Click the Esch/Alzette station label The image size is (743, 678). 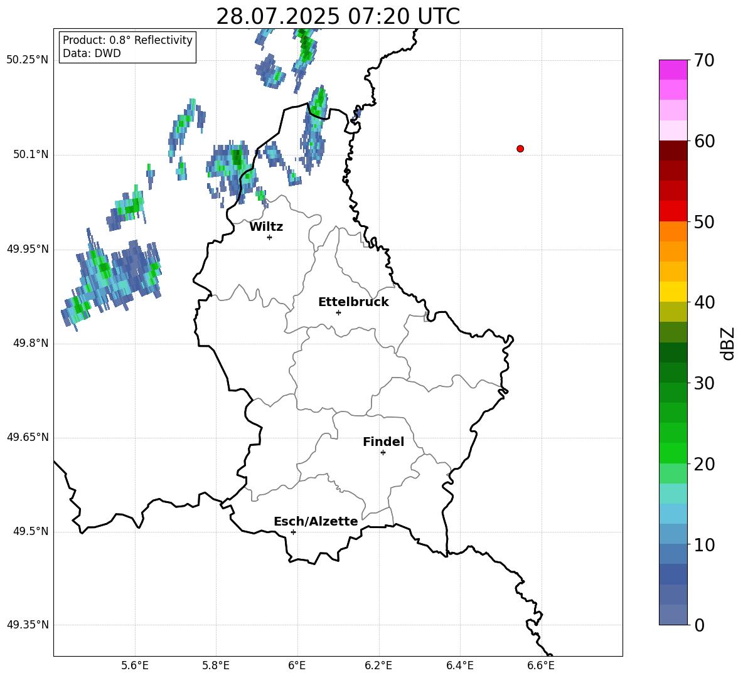pos(316,521)
